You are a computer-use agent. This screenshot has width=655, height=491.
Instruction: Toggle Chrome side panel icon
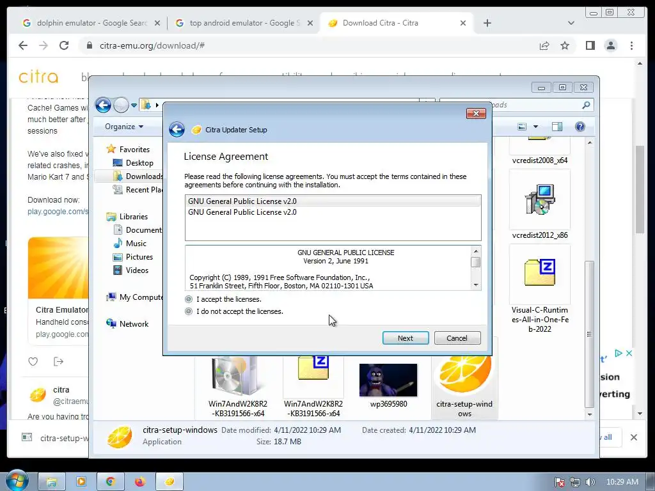(x=590, y=45)
